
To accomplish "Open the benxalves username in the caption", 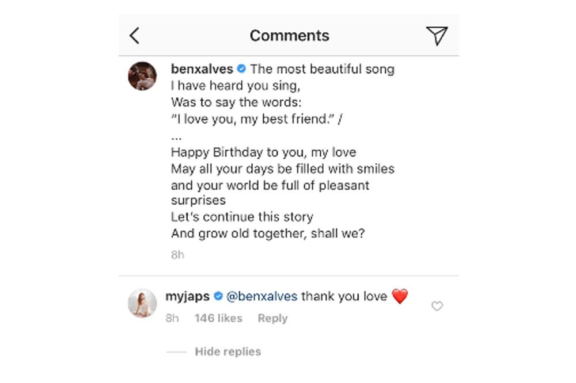I will pyautogui.click(x=202, y=70).
